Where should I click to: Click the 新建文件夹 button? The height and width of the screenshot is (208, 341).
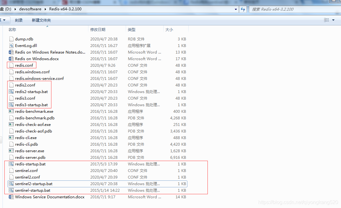(41, 20)
